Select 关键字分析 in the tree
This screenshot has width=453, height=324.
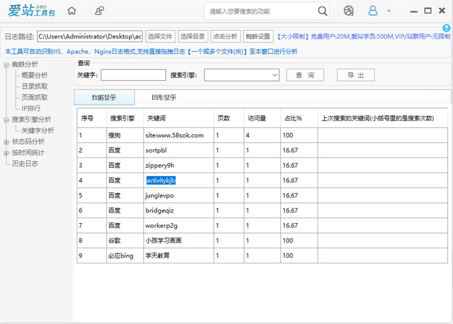38,131
